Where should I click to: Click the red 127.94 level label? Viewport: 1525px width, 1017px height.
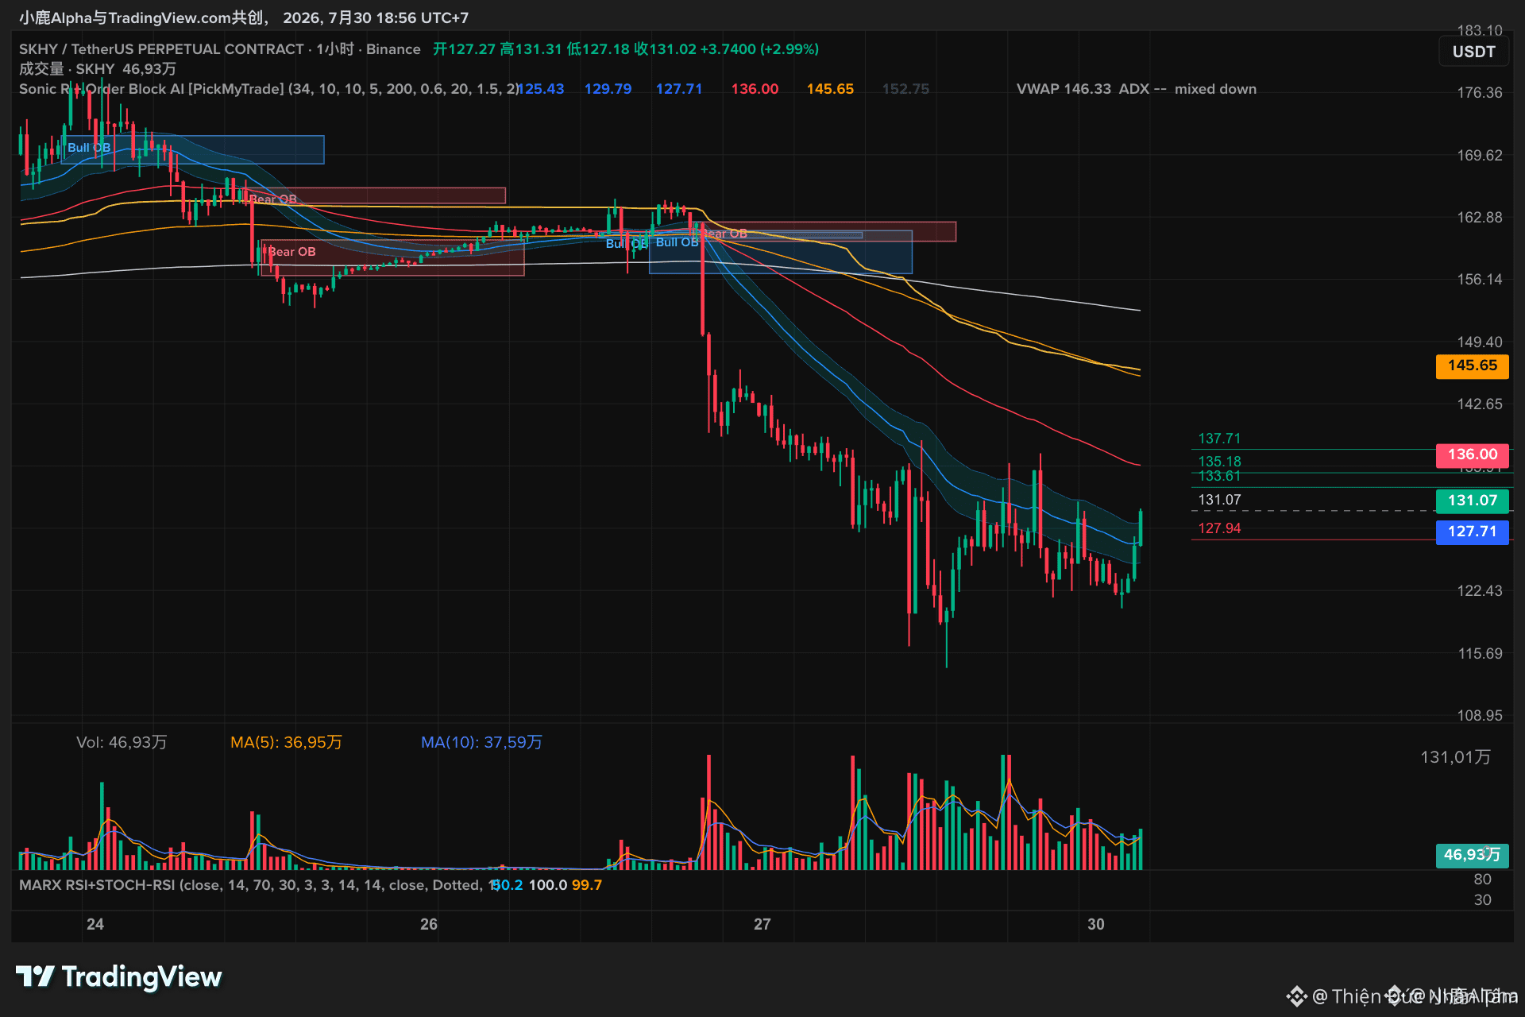1219,528
